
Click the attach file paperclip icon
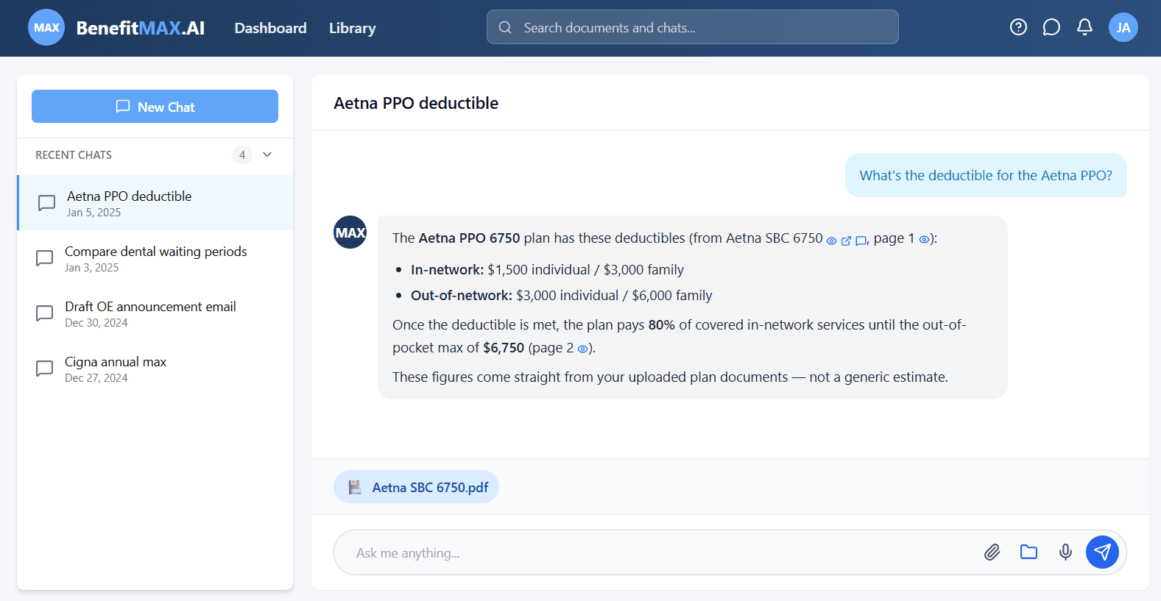[x=992, y=552]
